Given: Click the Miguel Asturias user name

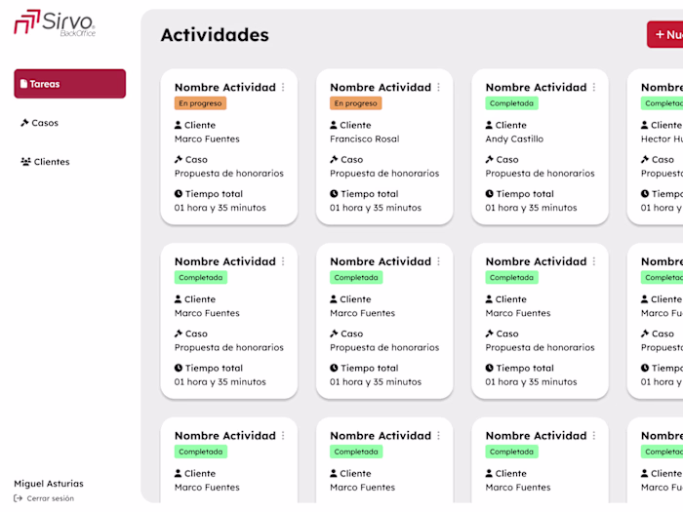Looking at the screenshot, I should tap(49, 484).
